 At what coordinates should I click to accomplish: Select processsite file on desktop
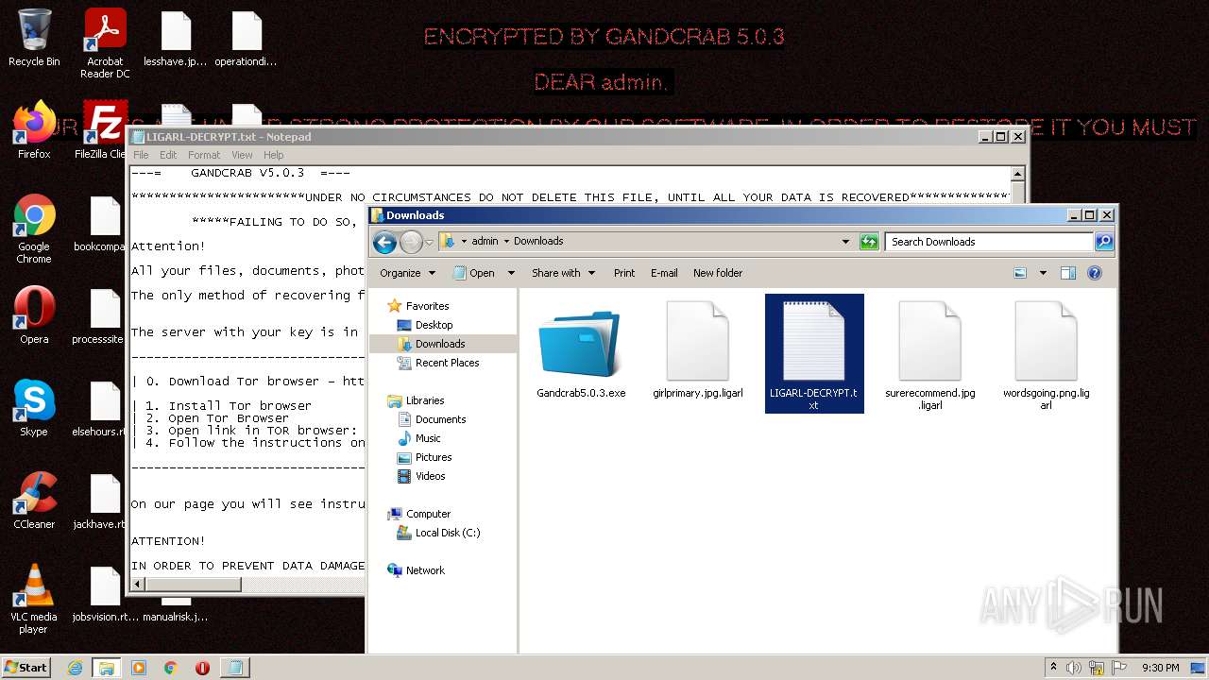pos(100,316)
